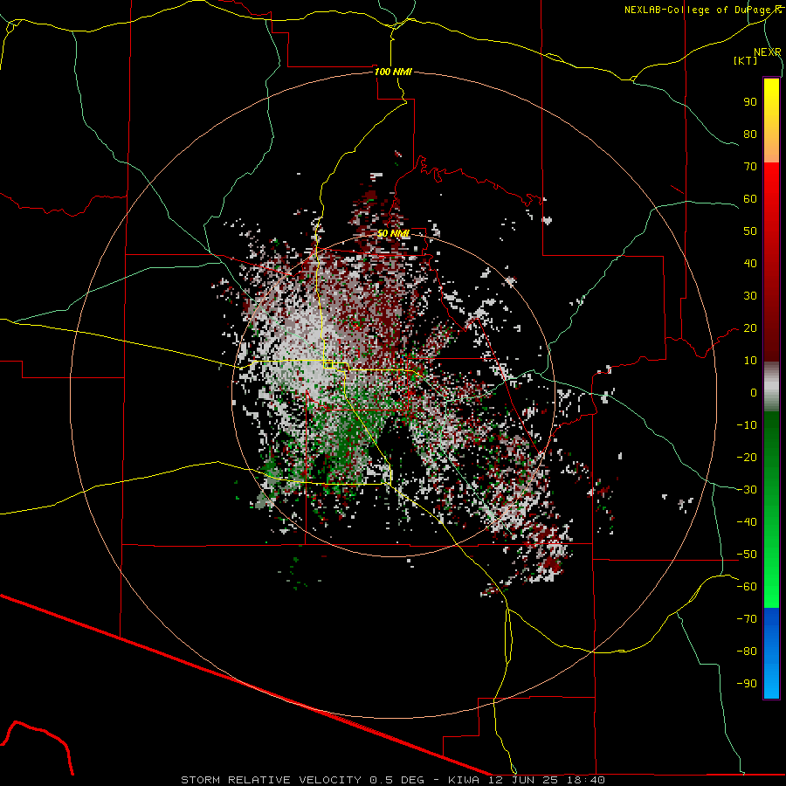Click the Storm Relative Velocity caption at bottom
Viewport: 786px width, 786px height.
coord(392,780)
